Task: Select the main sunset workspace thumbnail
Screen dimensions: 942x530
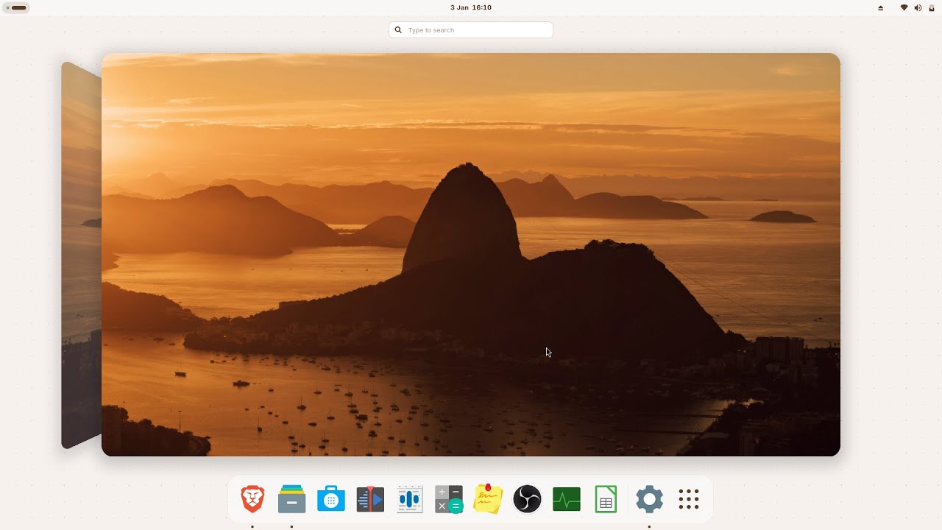Action: click(x=471, y=255)
